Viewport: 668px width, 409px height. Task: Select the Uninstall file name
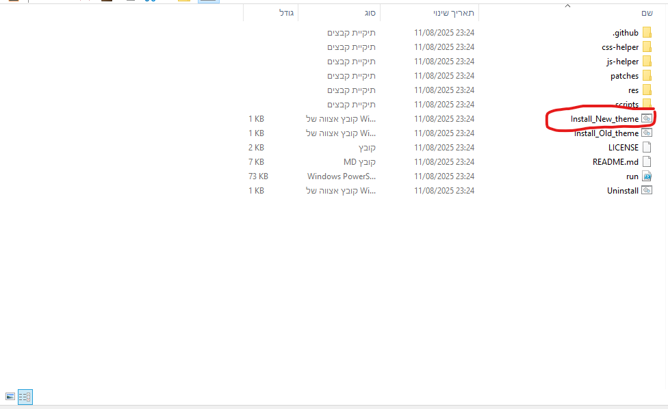pyautogui.click(x=623, y=191)
